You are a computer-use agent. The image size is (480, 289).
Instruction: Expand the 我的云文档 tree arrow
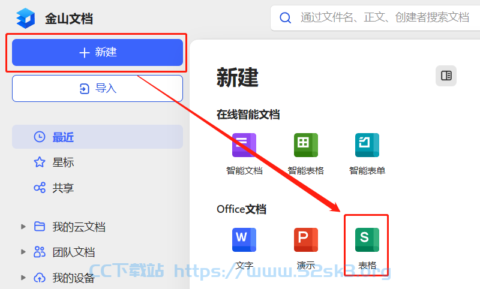(23, 227)
